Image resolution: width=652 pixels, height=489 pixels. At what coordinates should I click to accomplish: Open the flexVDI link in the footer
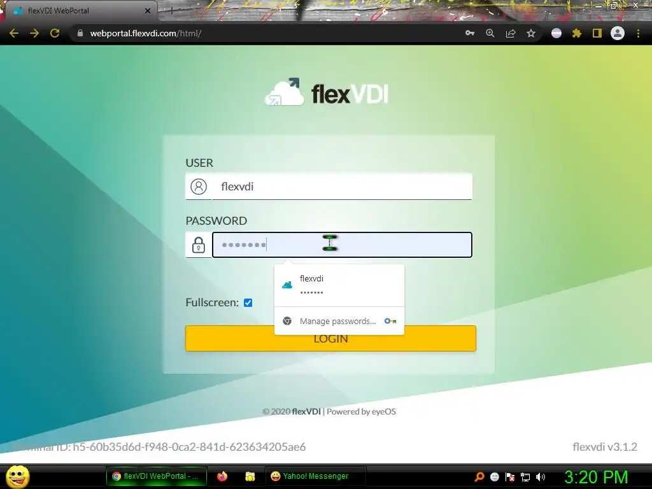306,412
